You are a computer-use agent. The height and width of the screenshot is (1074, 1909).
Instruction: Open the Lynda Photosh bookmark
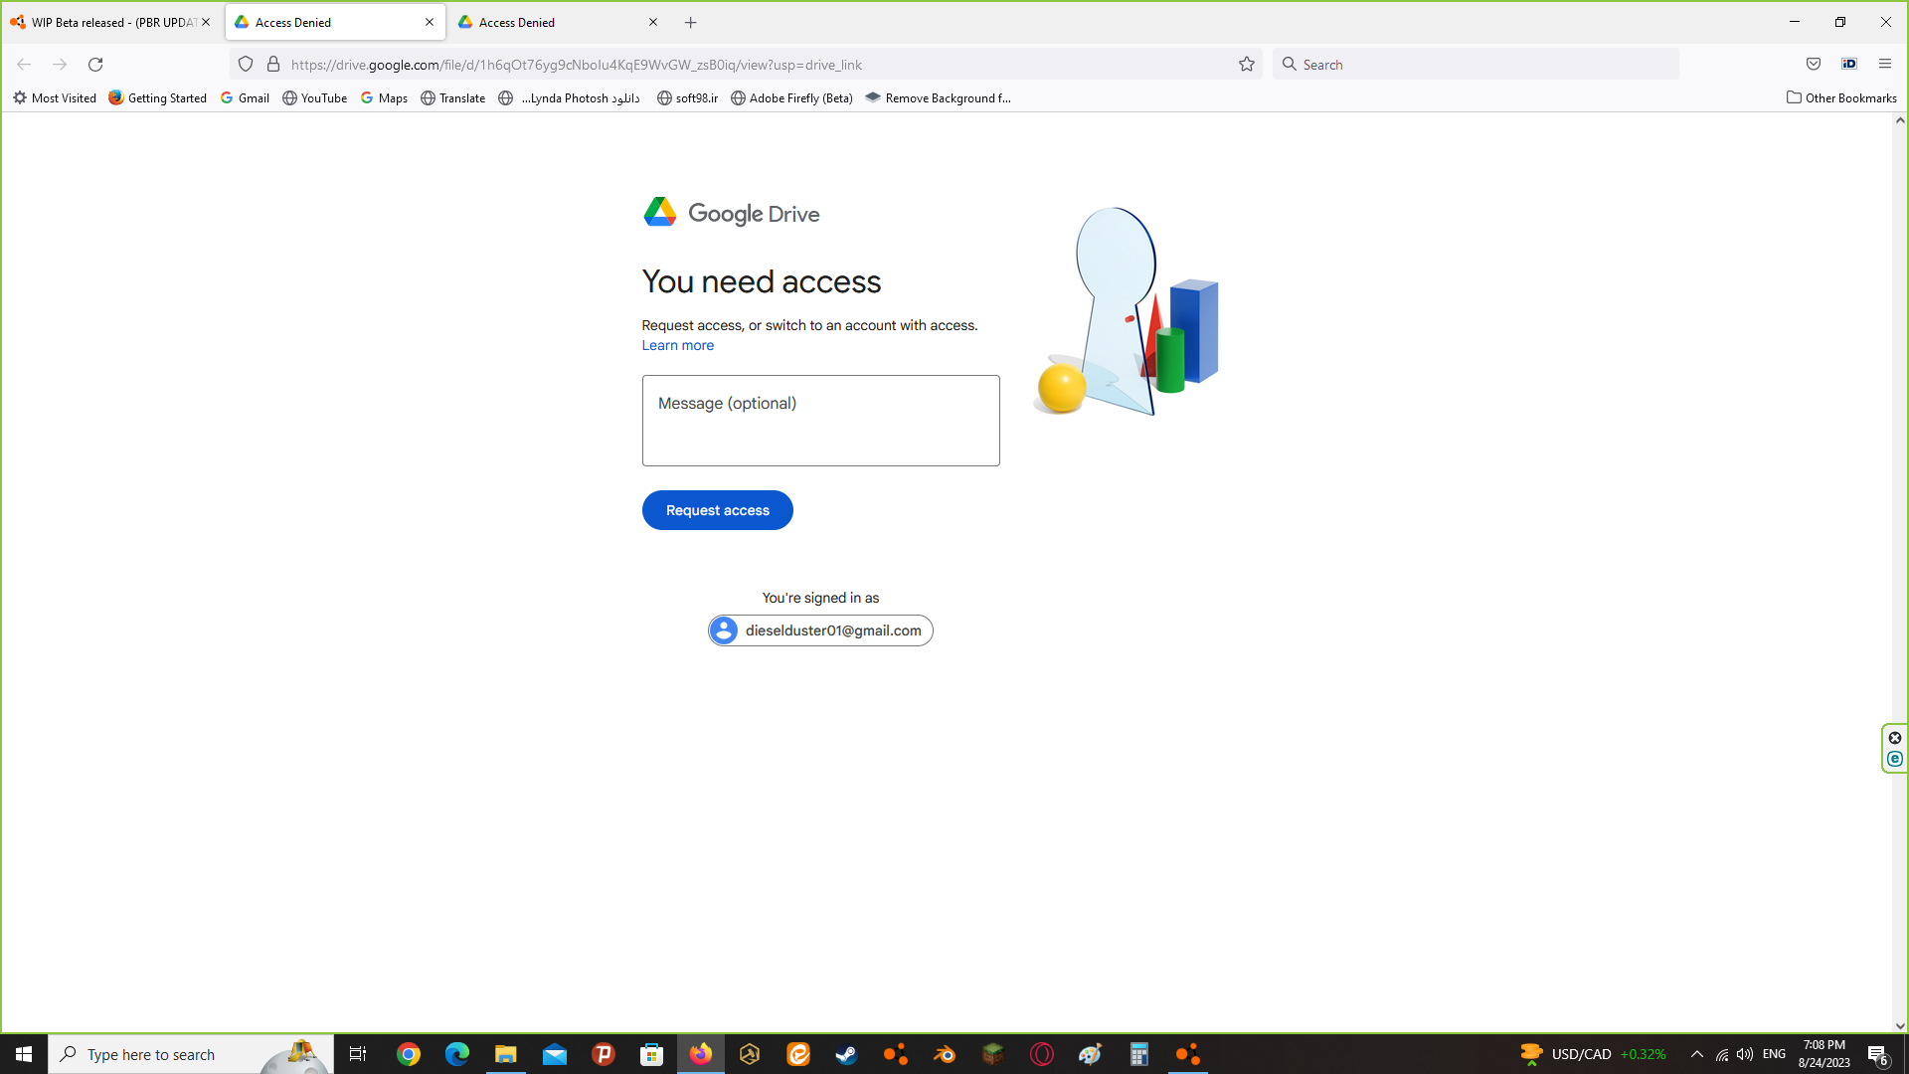click(570, 97)
